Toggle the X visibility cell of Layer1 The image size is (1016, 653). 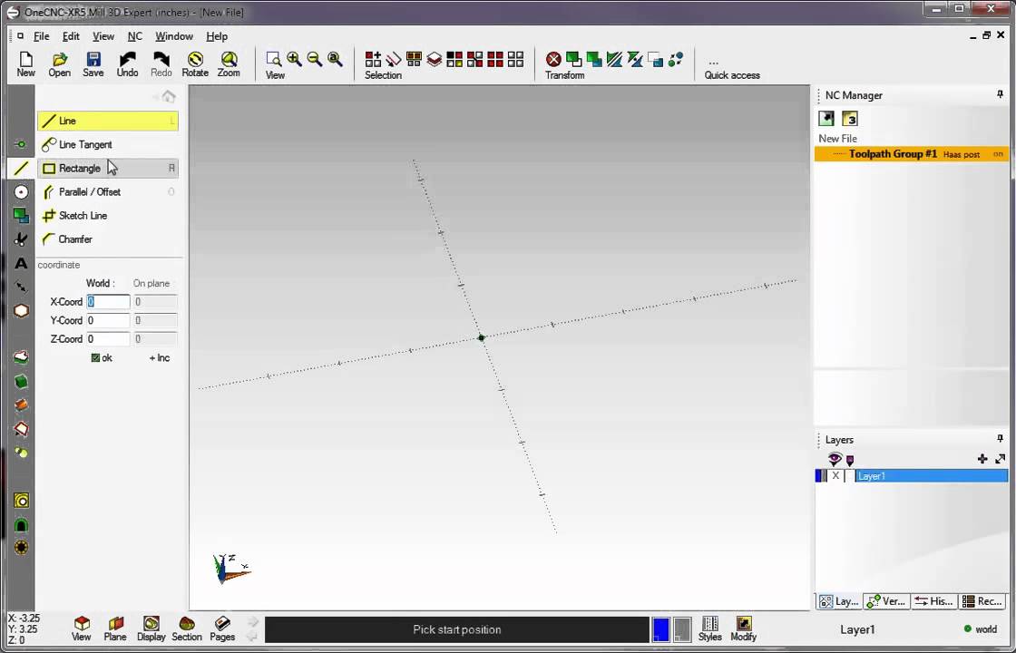[835, 476]
